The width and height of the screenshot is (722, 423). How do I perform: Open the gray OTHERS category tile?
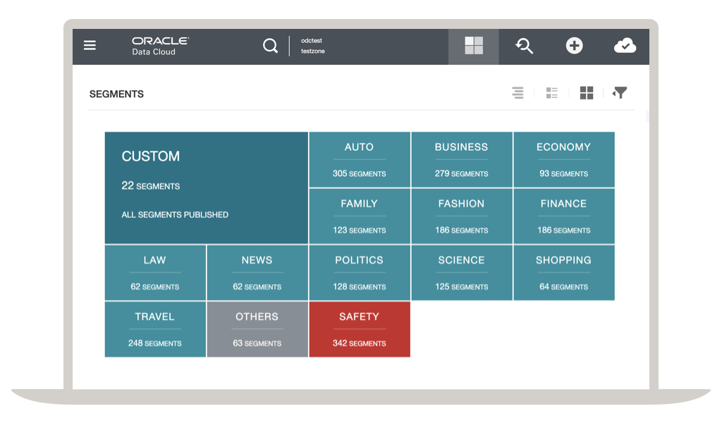pos(257,329)
